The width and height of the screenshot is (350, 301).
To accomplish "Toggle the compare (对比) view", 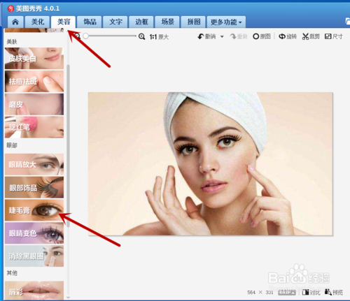I will [311, 292].
